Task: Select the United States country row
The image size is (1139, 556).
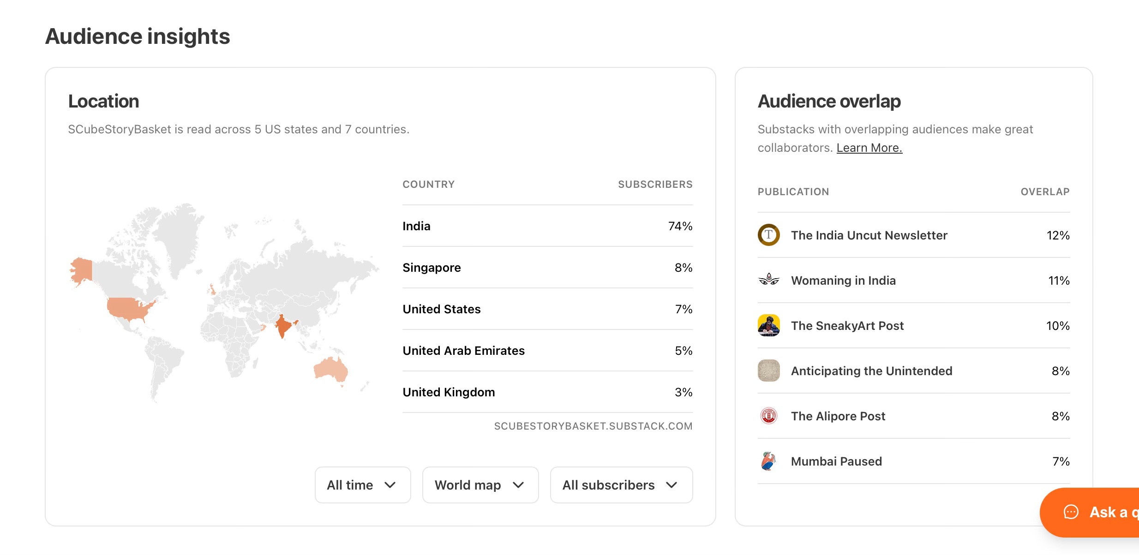Action: tap(547, 309)
